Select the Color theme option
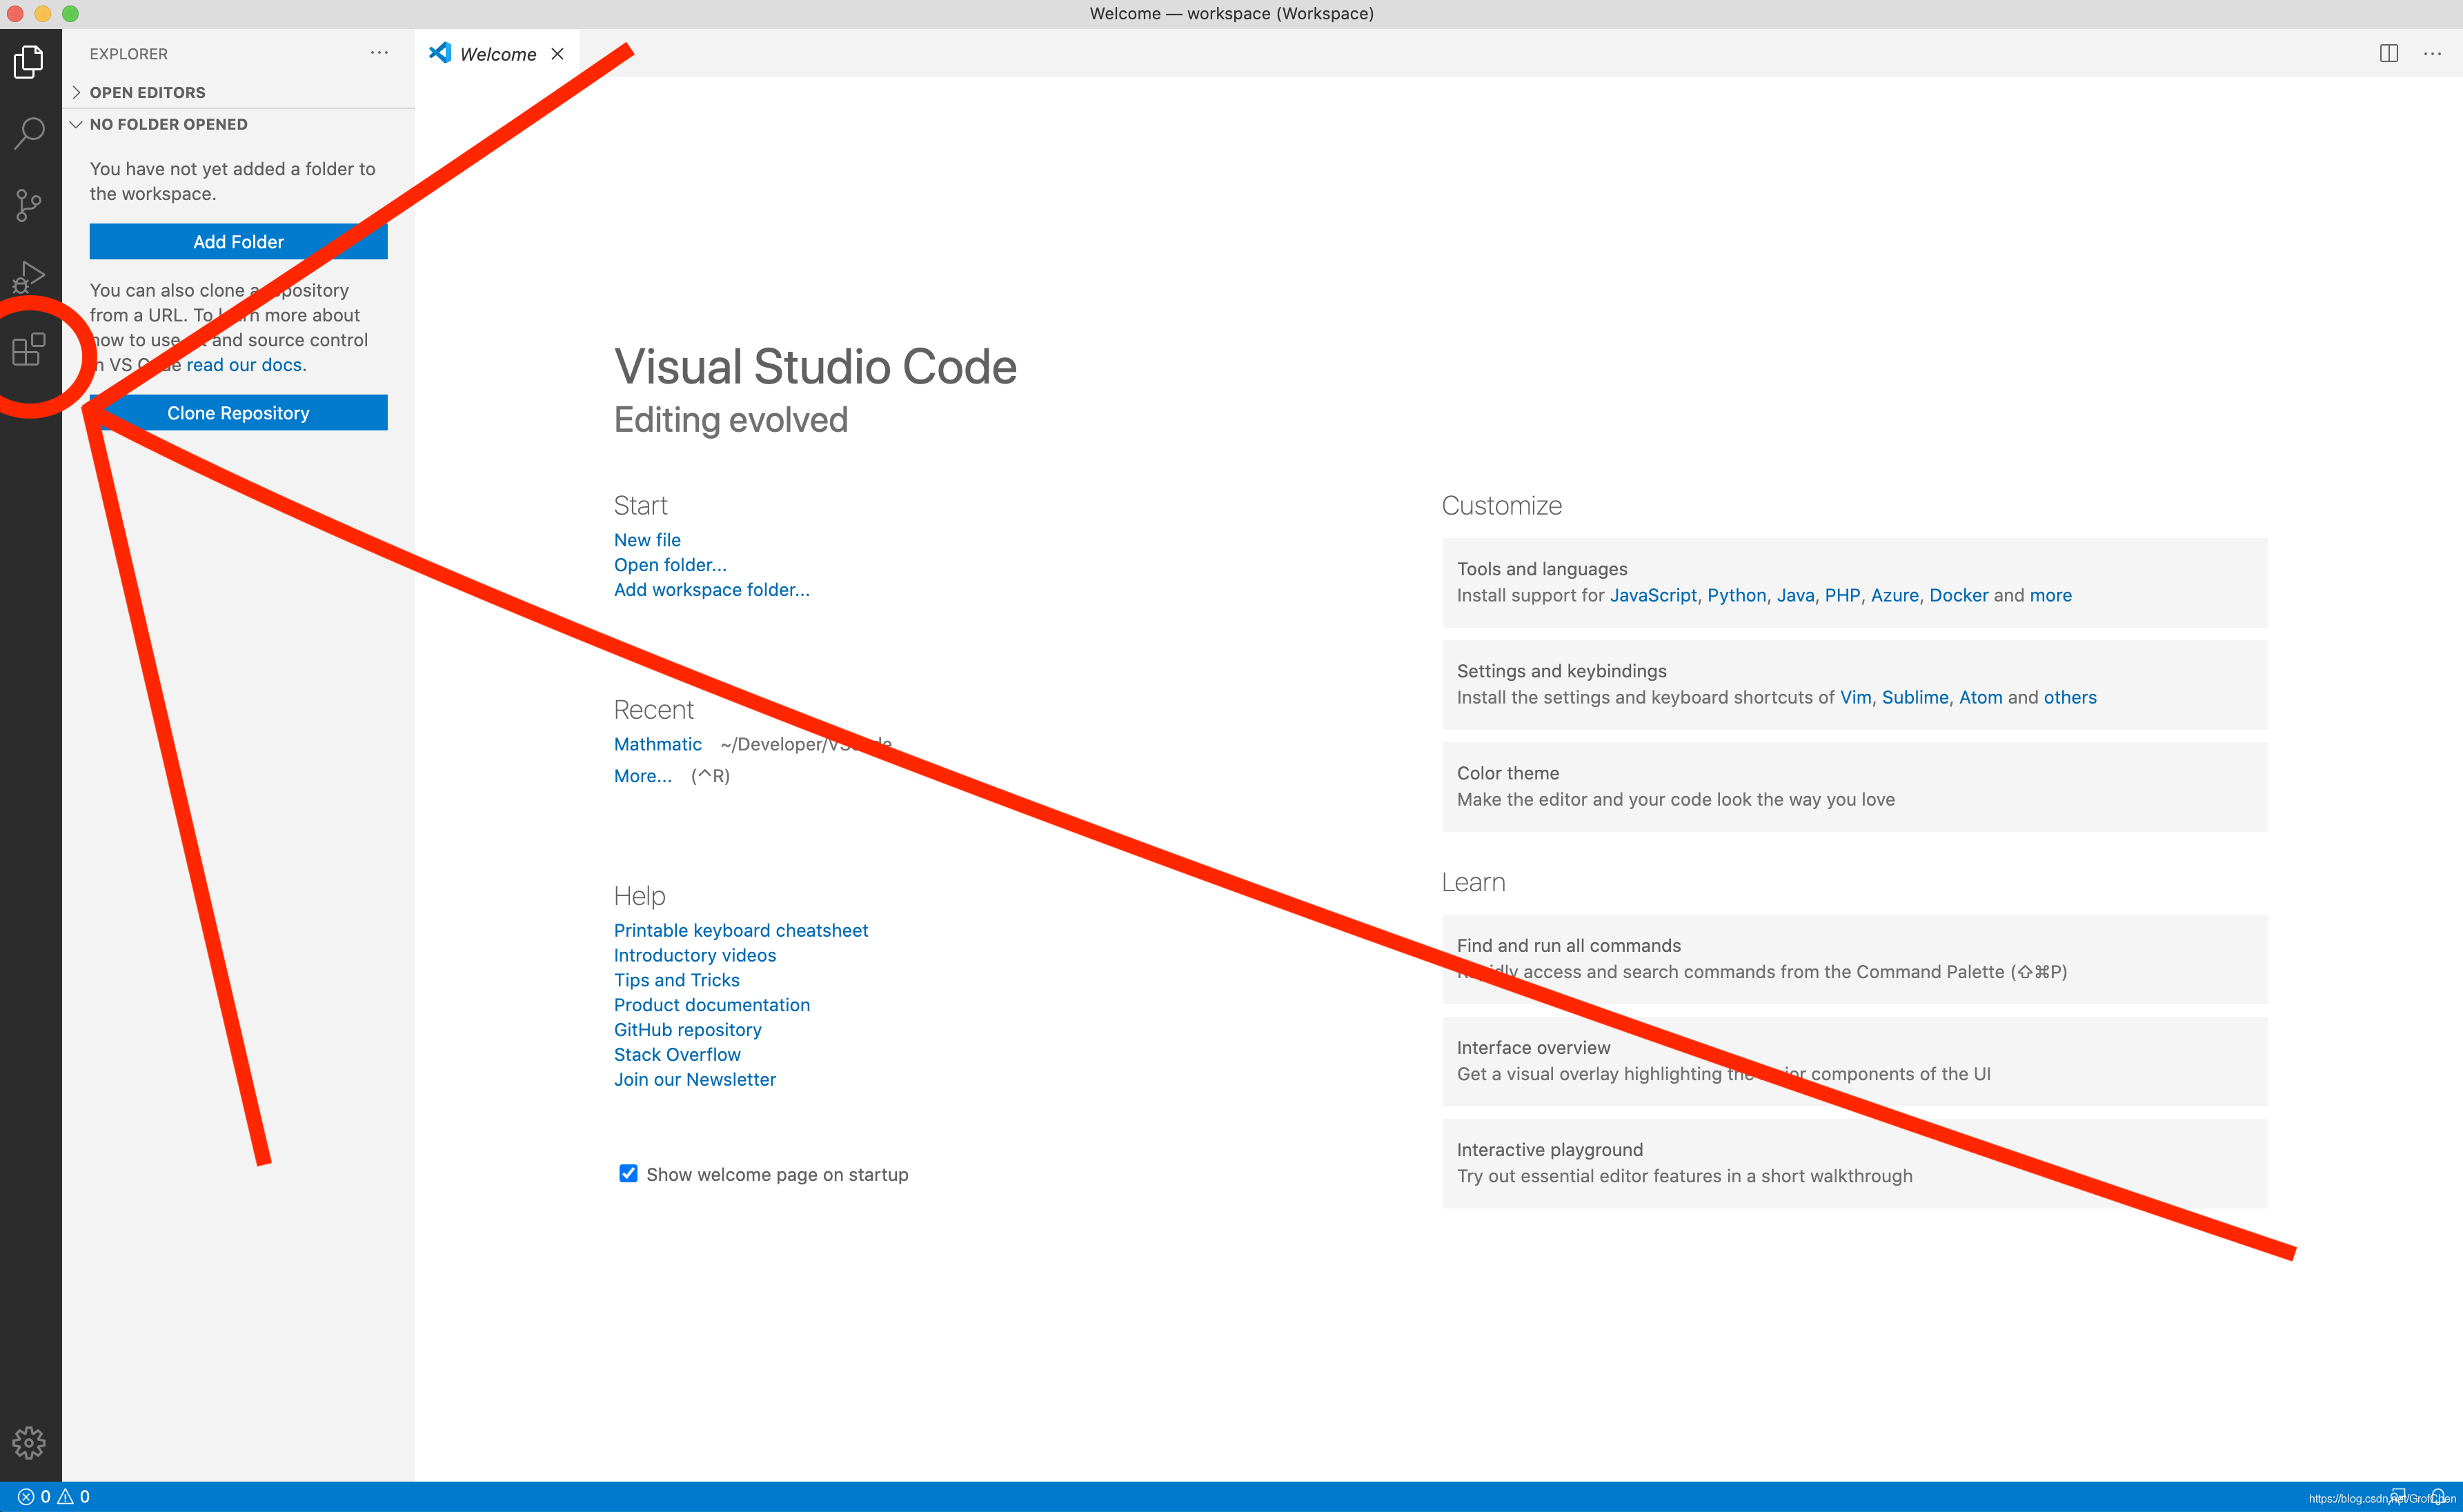 [1506, 772]
